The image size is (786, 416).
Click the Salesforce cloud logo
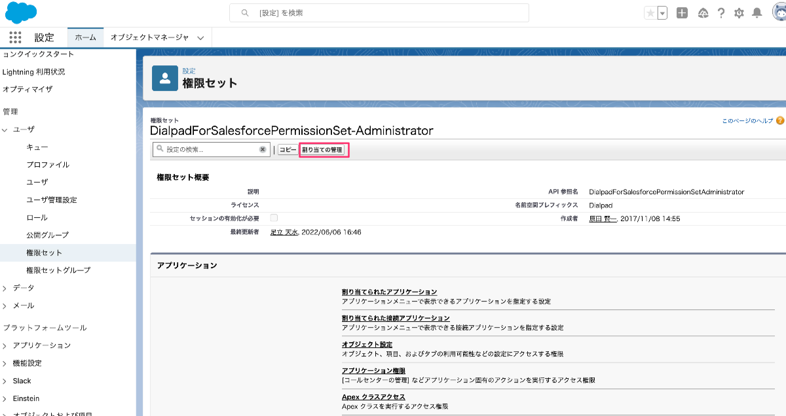pos(21,12)
